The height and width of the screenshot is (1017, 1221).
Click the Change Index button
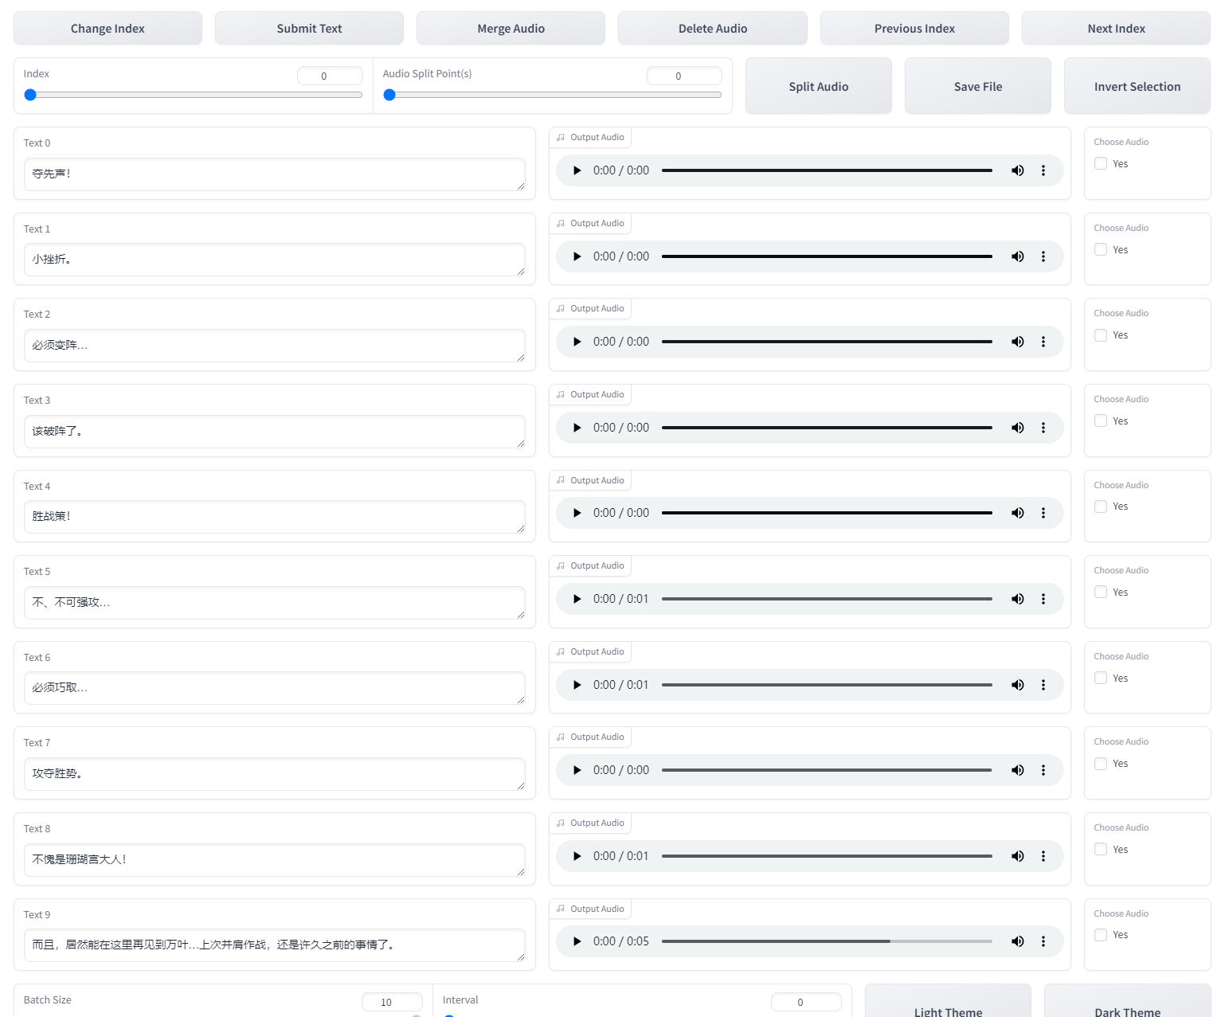[x=108, y=29]
